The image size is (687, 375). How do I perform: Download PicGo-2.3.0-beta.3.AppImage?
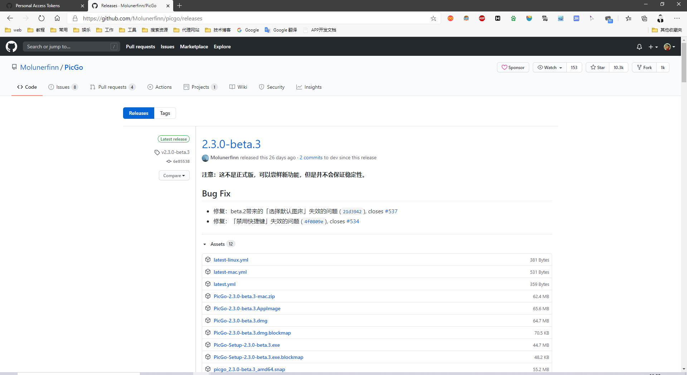[247, 308]
